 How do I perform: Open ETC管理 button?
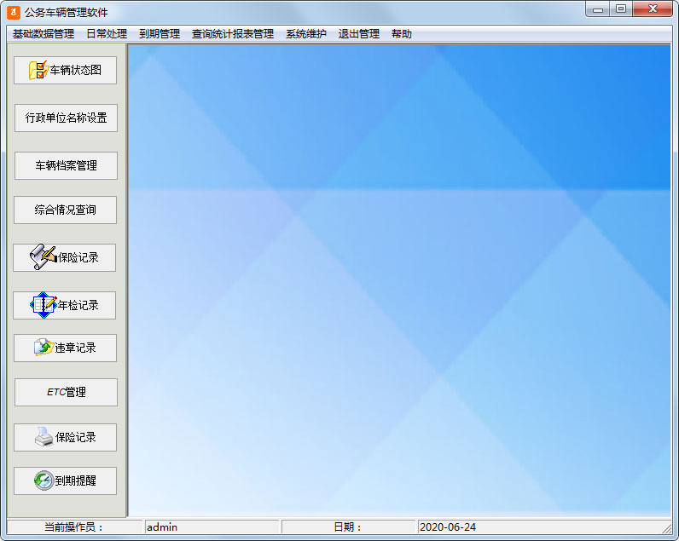pos(66,392)
